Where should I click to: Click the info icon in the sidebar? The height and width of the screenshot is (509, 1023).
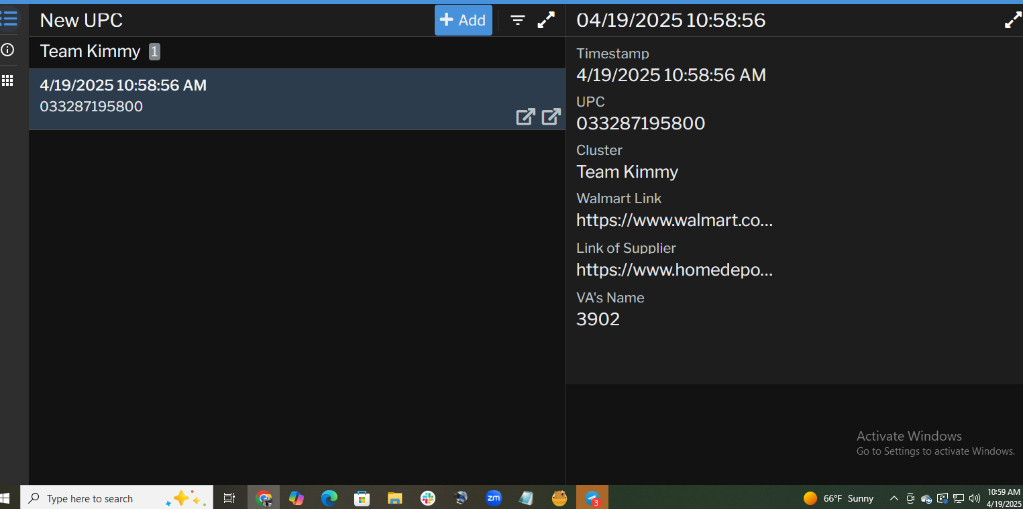[8, 50]
